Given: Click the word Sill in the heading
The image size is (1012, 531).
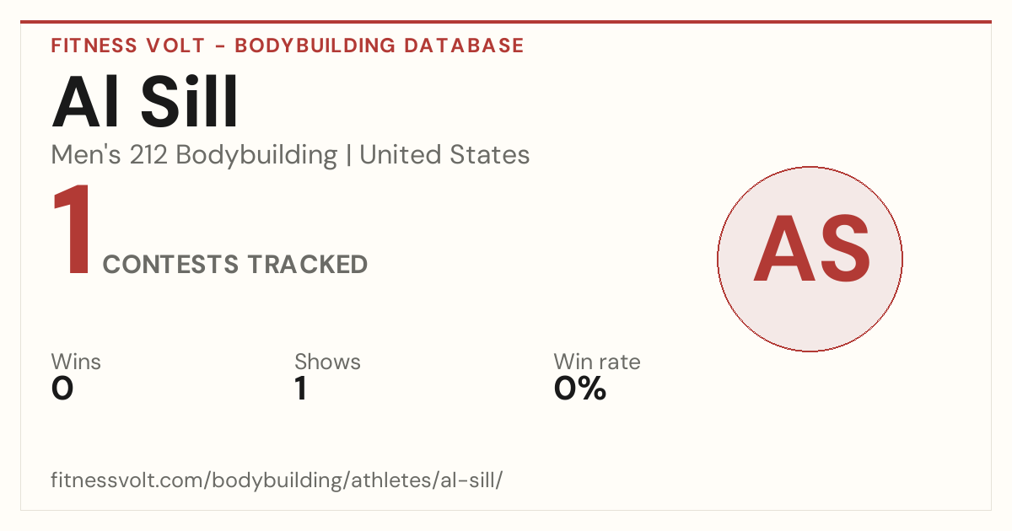Looking at the screenshot, I should (190, 103).
